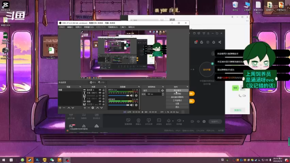Open the 场景集合(S) menu in OBS

pyautogui.click(x=113, y=27)
